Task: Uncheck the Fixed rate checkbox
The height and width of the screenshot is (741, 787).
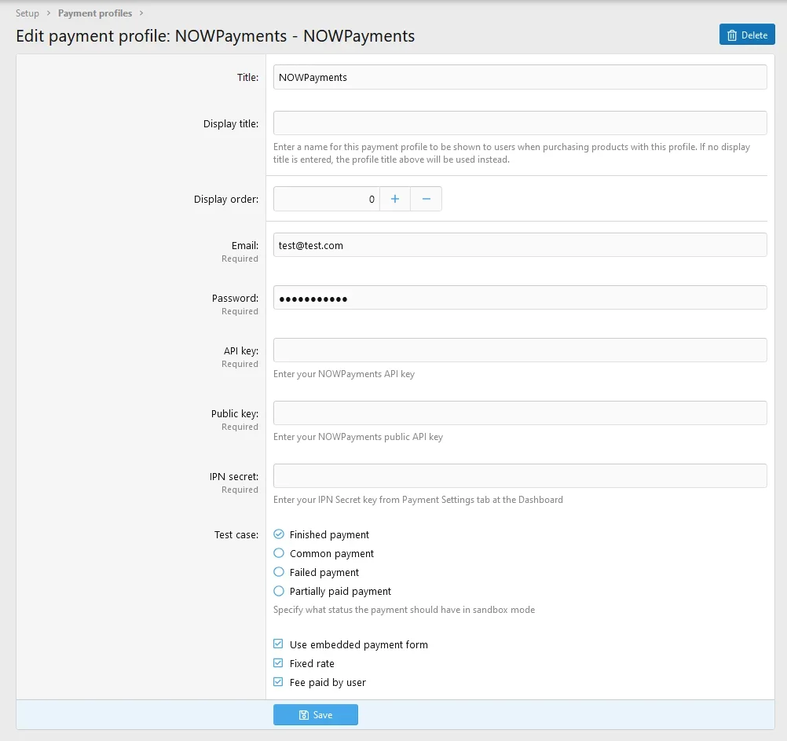Action: tap(279, 663)
